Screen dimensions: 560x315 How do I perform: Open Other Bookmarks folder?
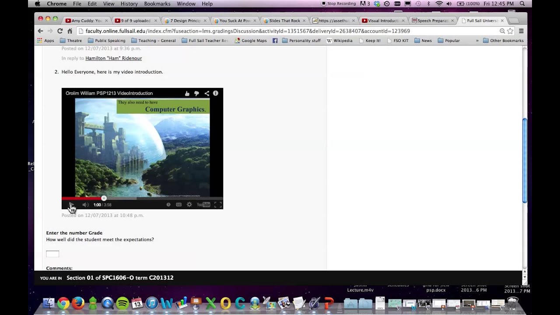coord(503,41)
